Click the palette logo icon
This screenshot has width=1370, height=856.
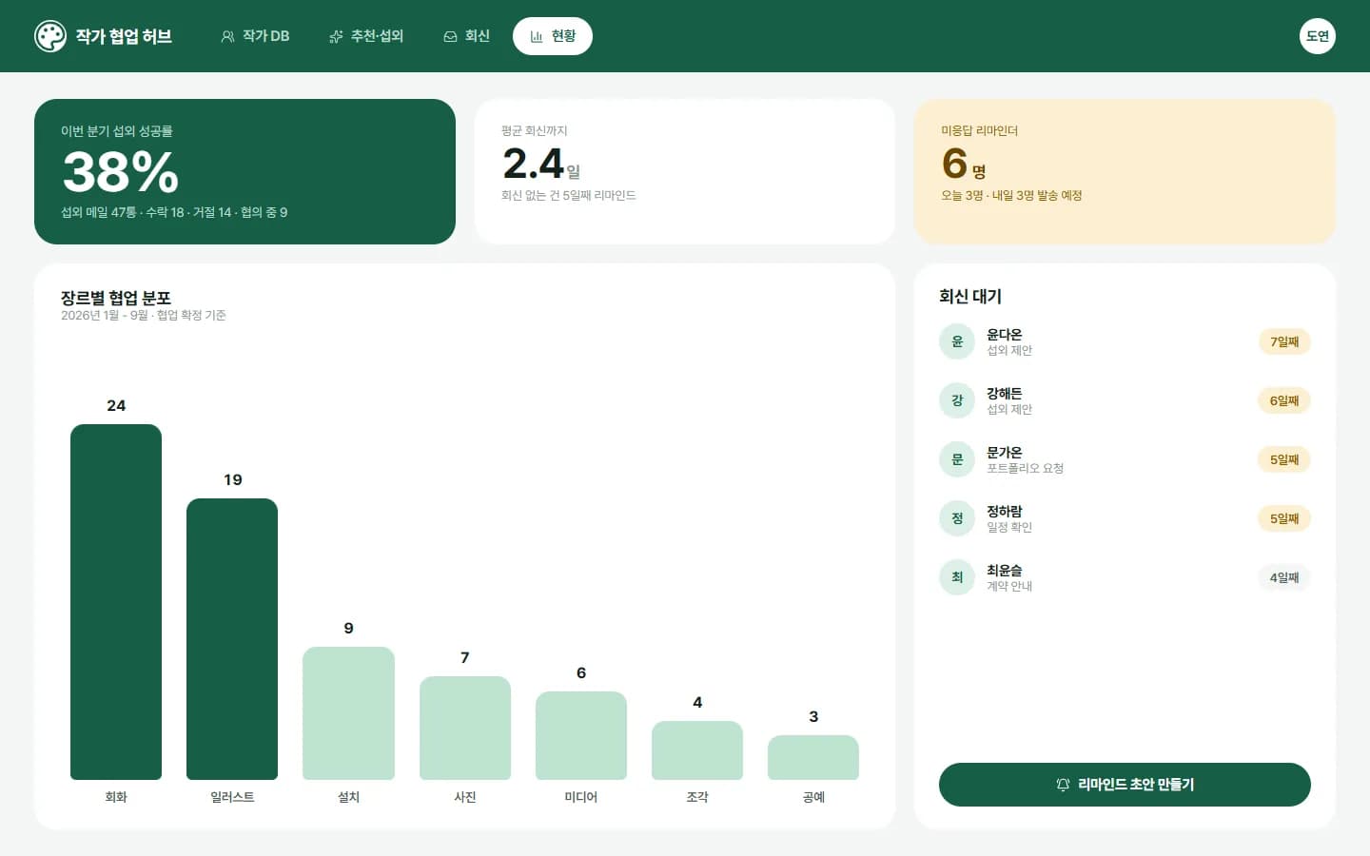[50, 36]
